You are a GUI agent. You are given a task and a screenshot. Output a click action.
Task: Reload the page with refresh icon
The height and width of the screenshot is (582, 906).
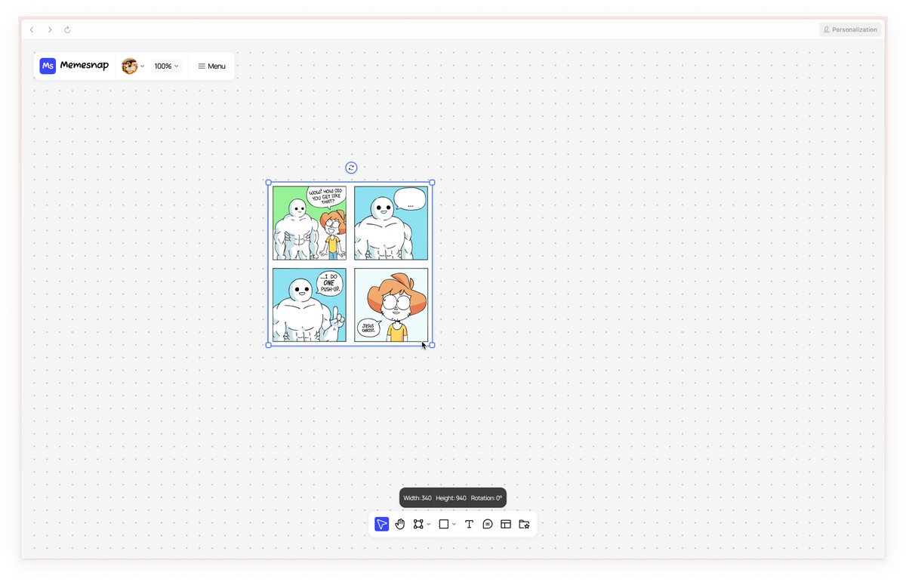coord(67,30)
